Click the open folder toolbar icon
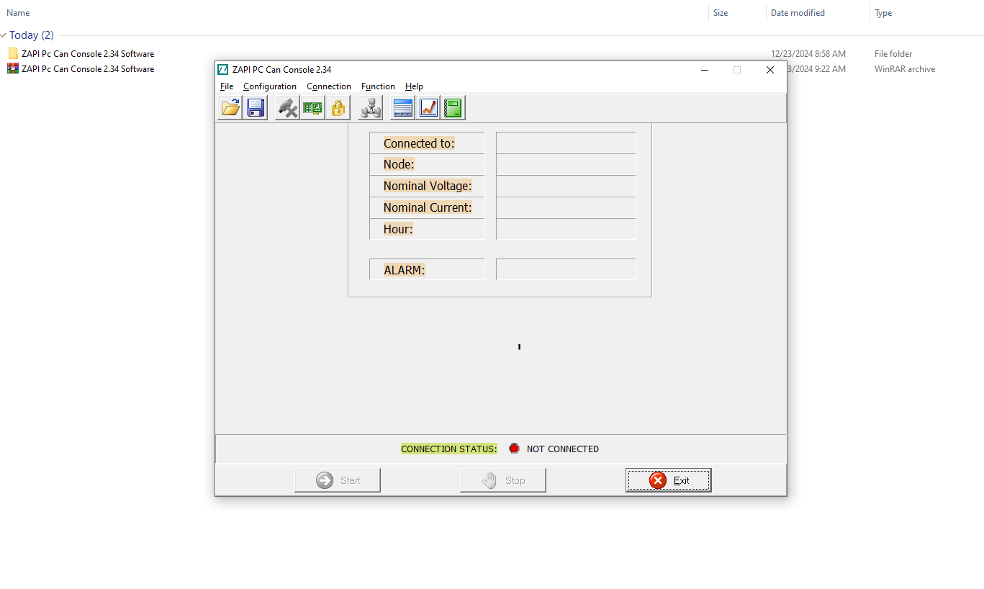 [x=230, y=108]
